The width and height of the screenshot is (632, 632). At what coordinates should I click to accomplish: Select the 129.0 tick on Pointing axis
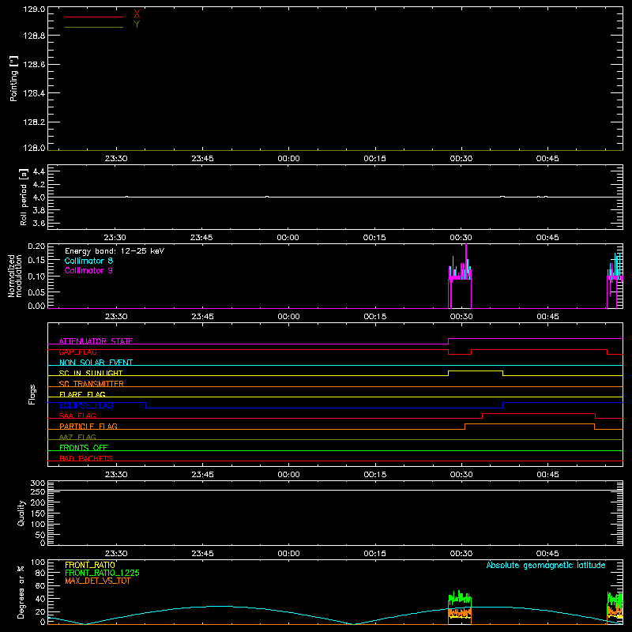click(x=34, y=9)
